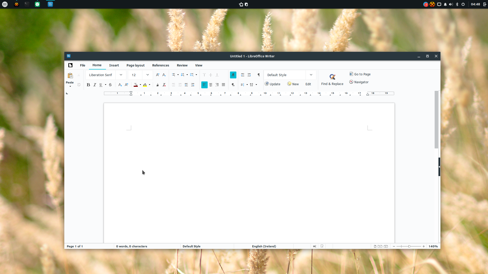The height and width of the screenshot is (274, 488).
Task: Click the sidebar show handle
Action: point(439,167)
